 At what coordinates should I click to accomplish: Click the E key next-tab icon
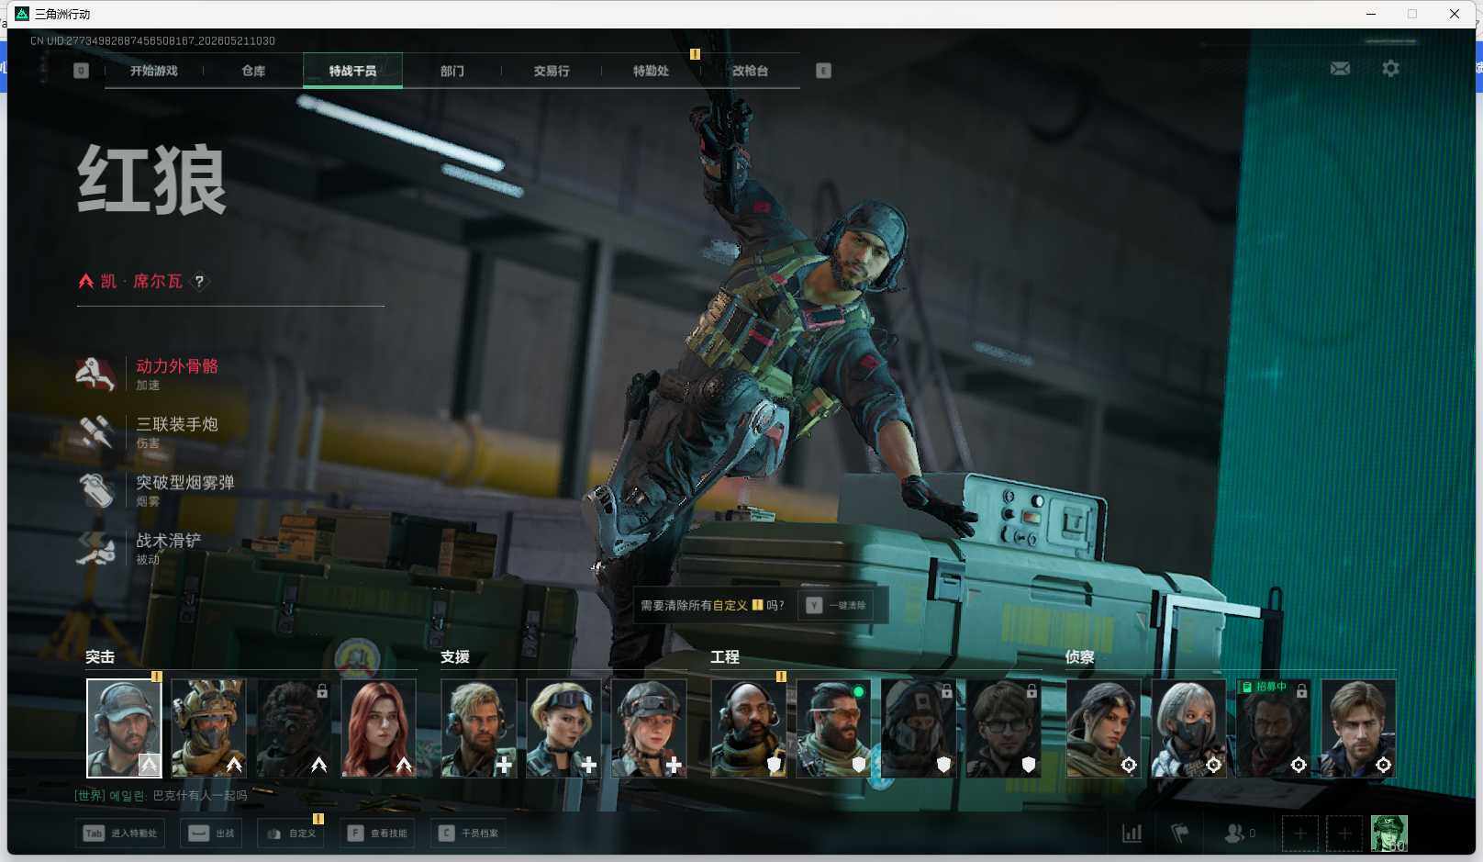[823, 71]
